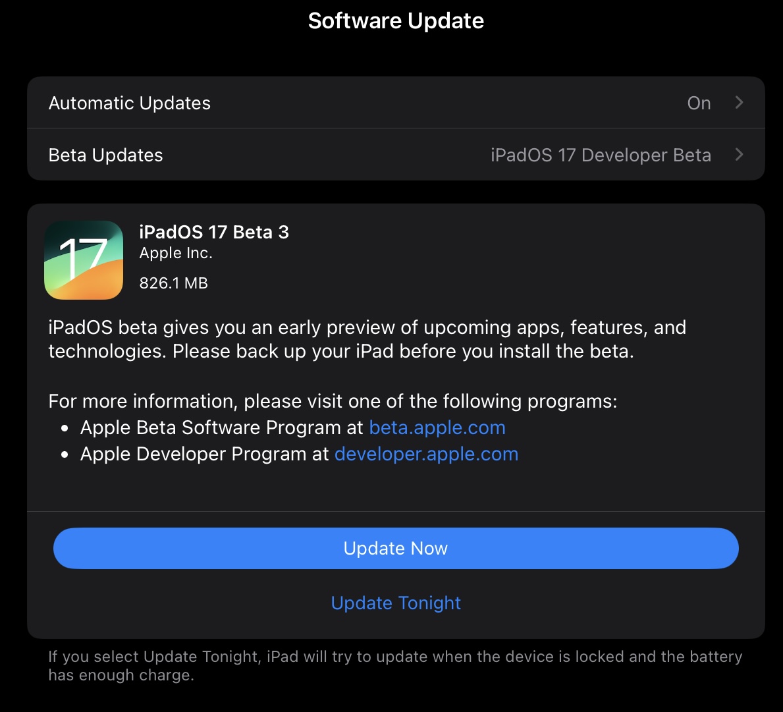Choose Update Tonight
This screenshot has width=783, height=712.
(396, 603)
